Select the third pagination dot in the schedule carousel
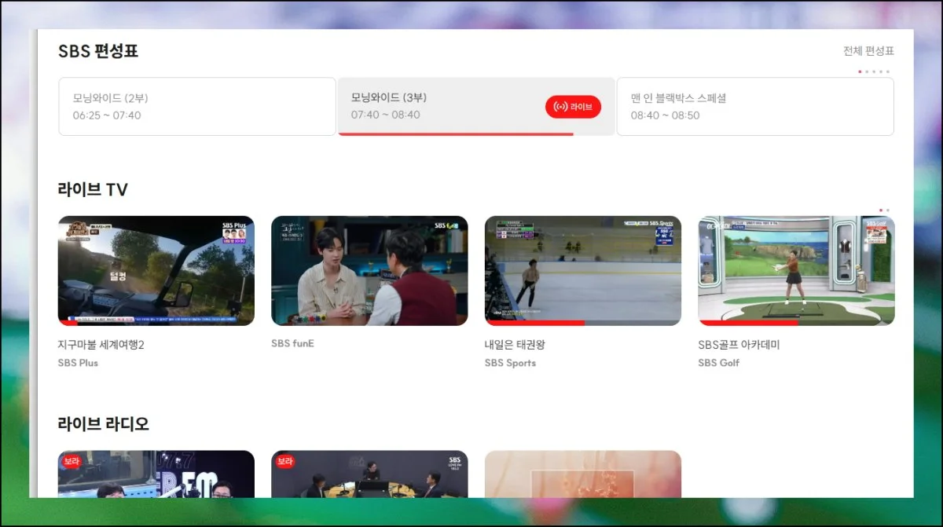This screenshot has width=943, height=527. tap(874, 71)
